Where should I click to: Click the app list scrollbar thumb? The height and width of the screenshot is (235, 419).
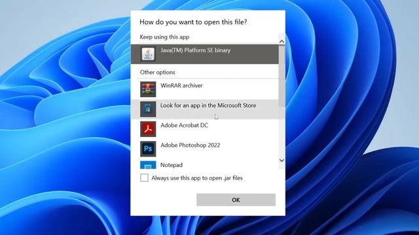pyautogui.click(x=282, y=76)
